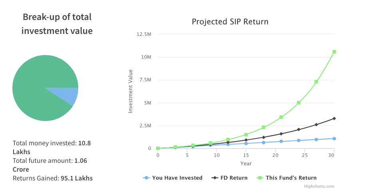This screenshot has width=373, height=196.
Task: Click the "Returns Gained: 95.1 Lakhs" text
Action: (53, 178)
